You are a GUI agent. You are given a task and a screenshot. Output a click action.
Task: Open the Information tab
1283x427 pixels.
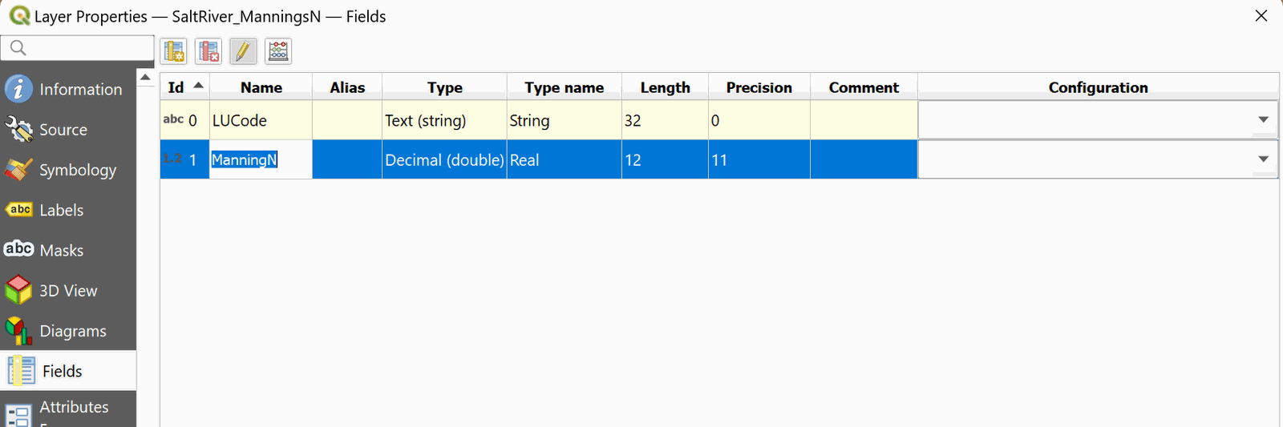(68, 89)
